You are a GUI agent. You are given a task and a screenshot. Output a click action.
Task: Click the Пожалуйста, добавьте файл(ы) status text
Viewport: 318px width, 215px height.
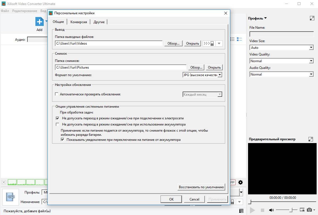(x=27, y=211)
